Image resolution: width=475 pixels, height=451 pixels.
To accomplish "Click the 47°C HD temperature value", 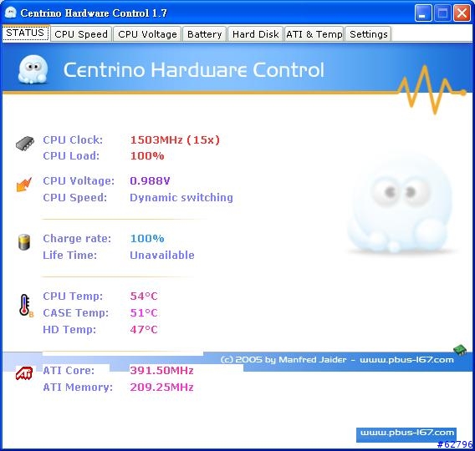I will (144, 329).
